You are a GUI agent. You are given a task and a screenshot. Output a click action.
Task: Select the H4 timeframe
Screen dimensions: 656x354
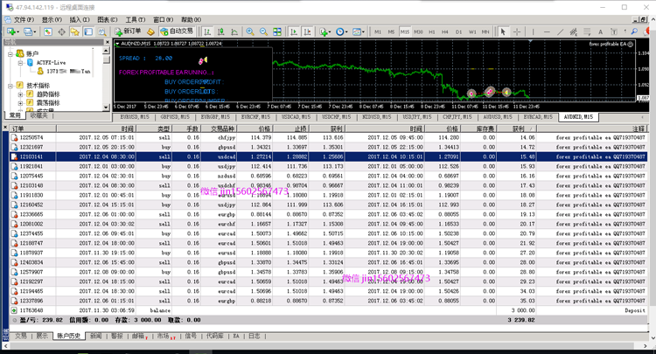click(x=445, y=31)
